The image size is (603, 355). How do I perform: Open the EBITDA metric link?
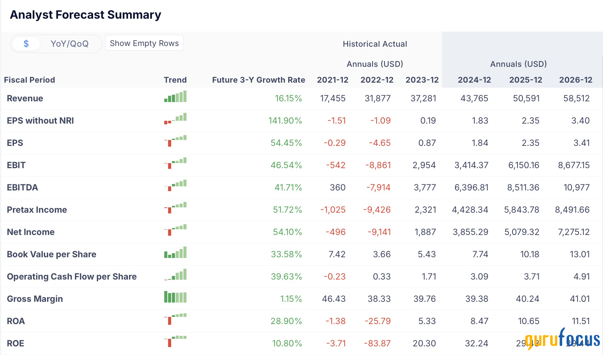(22, 188)
